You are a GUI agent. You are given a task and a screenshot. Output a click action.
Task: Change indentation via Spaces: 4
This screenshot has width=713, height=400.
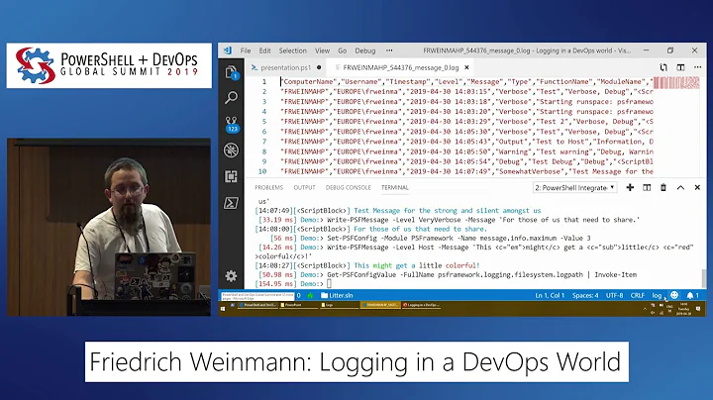click(x=585, y=295)
